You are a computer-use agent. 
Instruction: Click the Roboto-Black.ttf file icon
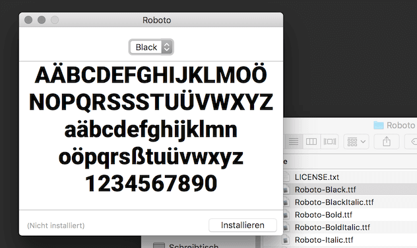[x=286, y=190]
